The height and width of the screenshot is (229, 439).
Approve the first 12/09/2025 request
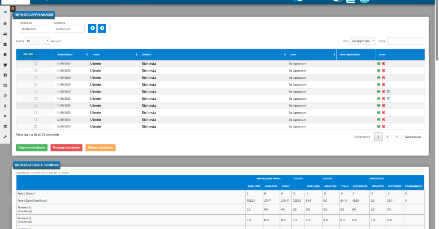(x=379, y=120)
